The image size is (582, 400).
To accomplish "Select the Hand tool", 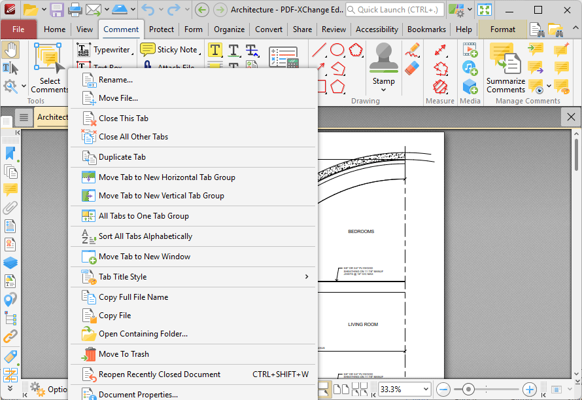I will click(x=10, y=50).
